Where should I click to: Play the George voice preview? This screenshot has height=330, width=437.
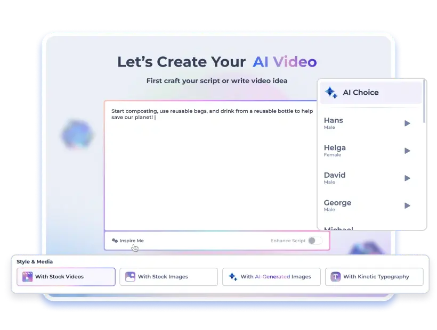point(407,205)
